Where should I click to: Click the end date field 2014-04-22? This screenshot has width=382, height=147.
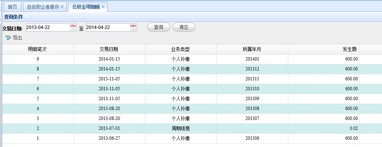[108, 27]
